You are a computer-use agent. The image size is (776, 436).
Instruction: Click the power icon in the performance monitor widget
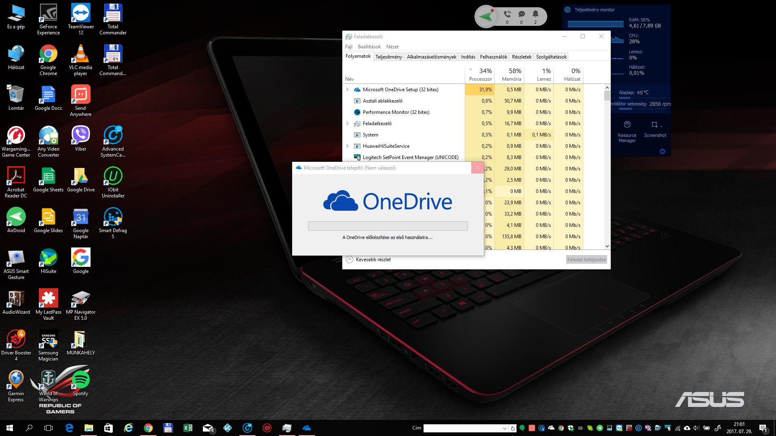pos(662,151)
